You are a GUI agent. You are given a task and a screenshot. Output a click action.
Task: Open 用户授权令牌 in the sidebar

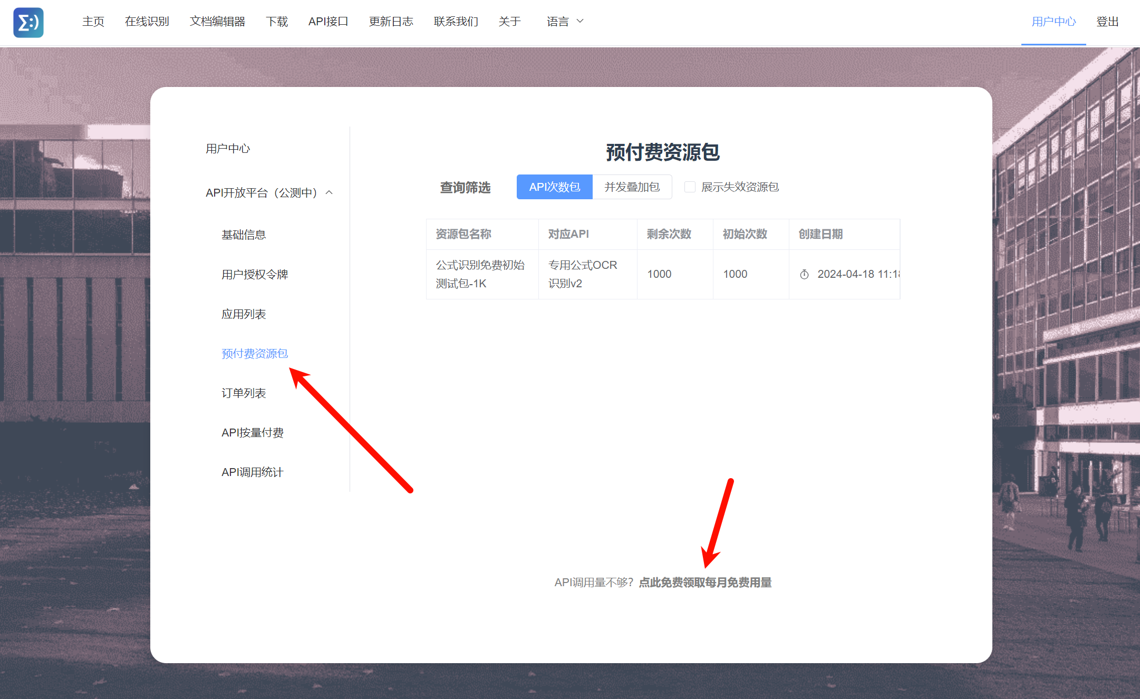[x=255, y=275]
